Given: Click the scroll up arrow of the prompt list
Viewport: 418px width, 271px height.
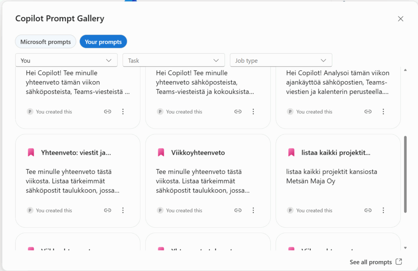Looking at the screenshot, I should [405, 70].
